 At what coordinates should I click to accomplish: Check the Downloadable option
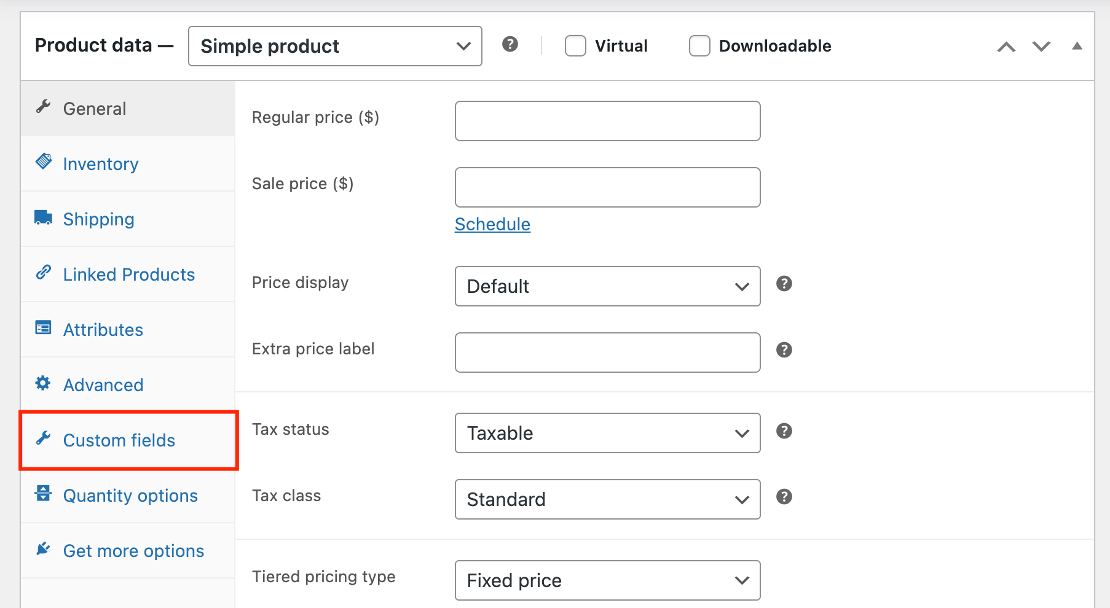[x=699, y=45]
